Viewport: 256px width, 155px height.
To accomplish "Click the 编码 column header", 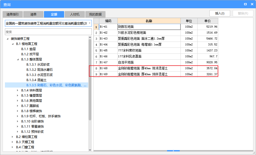I will tap(108, 21).
